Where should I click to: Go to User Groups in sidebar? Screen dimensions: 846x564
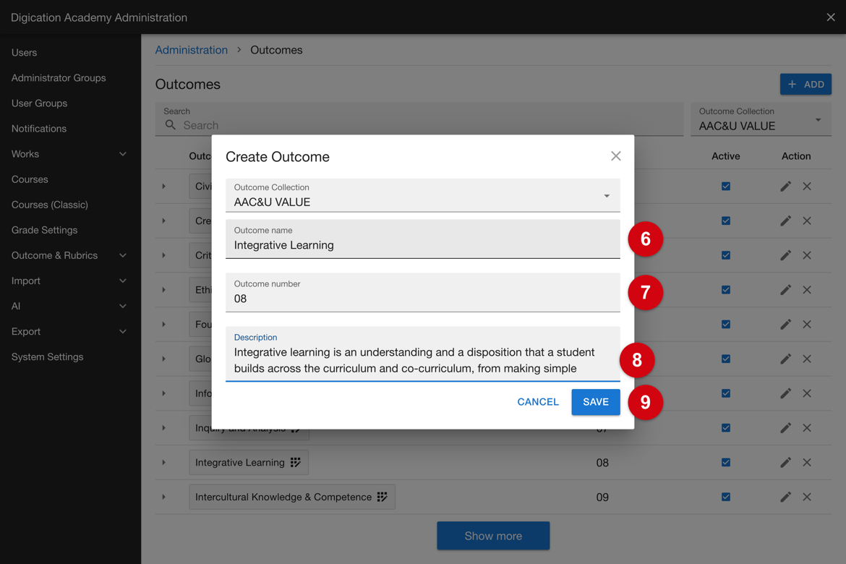click(39, 103)
